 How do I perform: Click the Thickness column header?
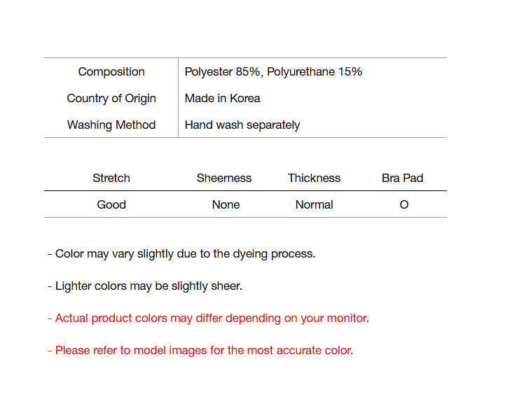314,178
